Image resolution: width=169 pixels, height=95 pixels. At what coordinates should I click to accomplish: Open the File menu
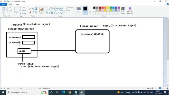coord(3,4)
